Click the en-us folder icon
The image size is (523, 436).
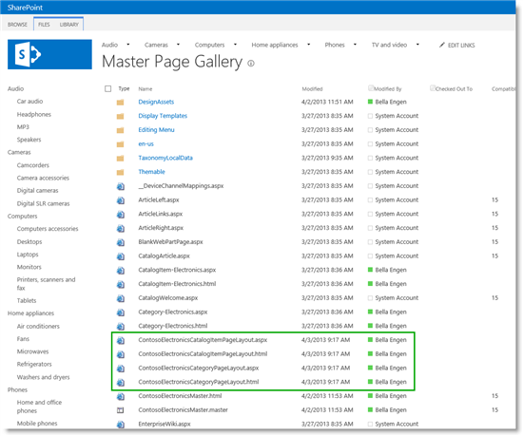(121, 144)
